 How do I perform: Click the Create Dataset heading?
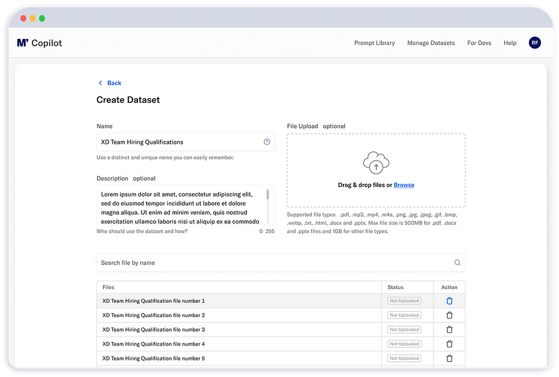click(x=128, y=100)
